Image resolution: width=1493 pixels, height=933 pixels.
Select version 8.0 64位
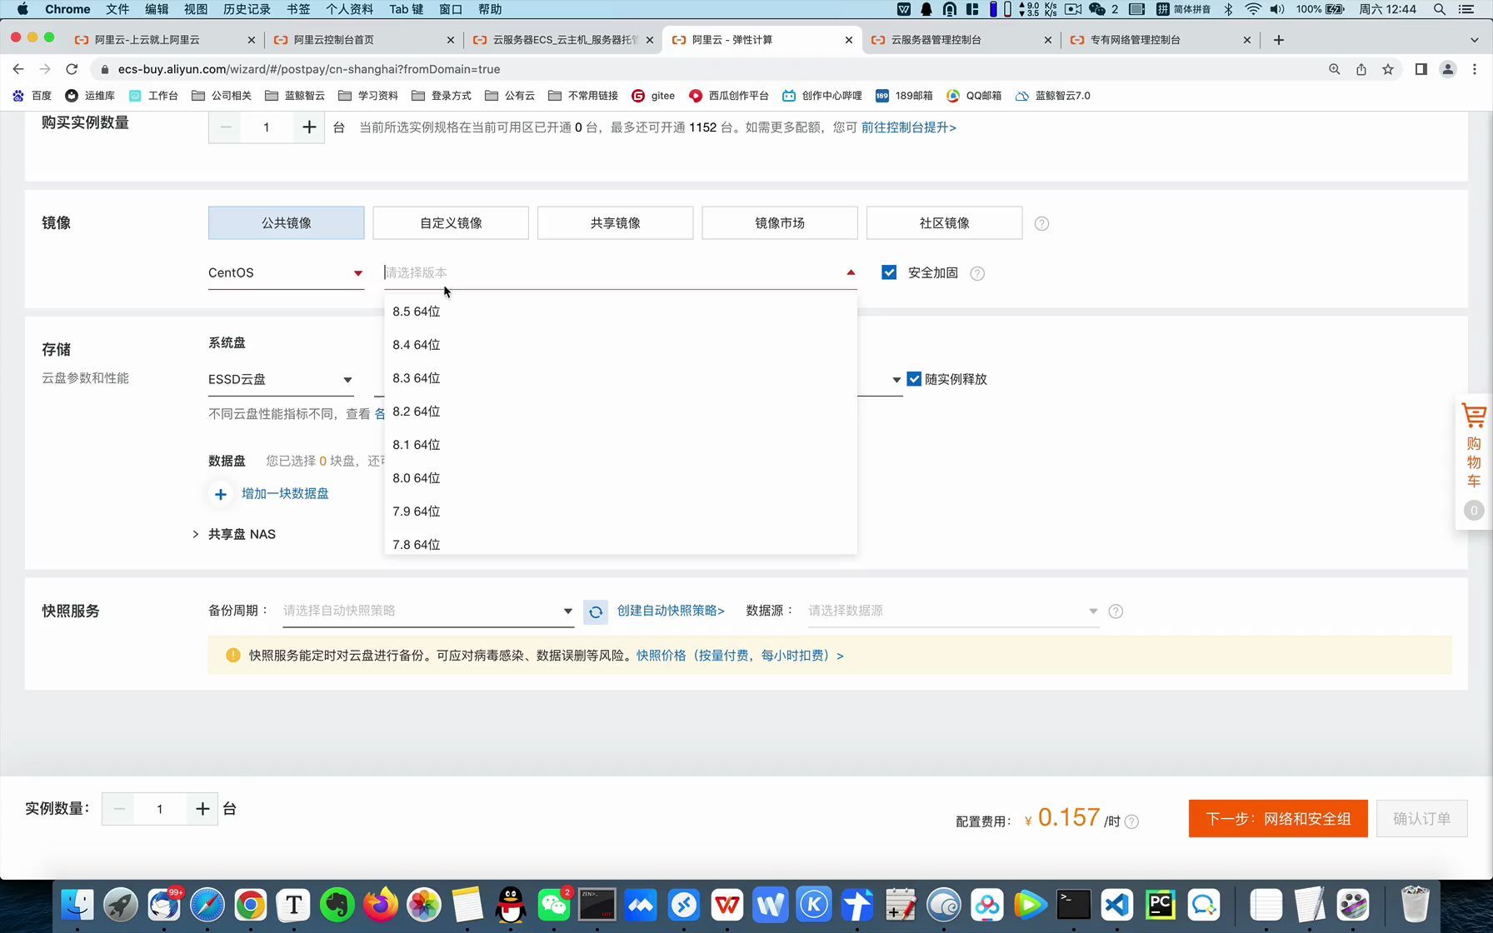coord(621,478)
